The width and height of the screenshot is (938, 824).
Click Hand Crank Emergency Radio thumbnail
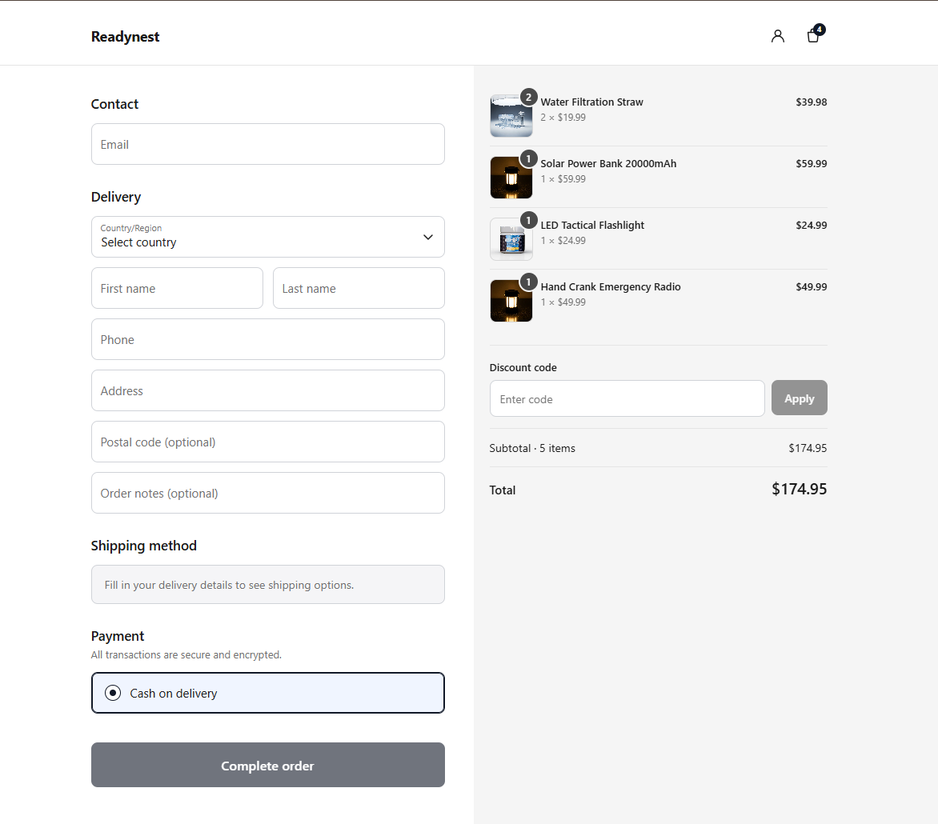coord(511,300)
